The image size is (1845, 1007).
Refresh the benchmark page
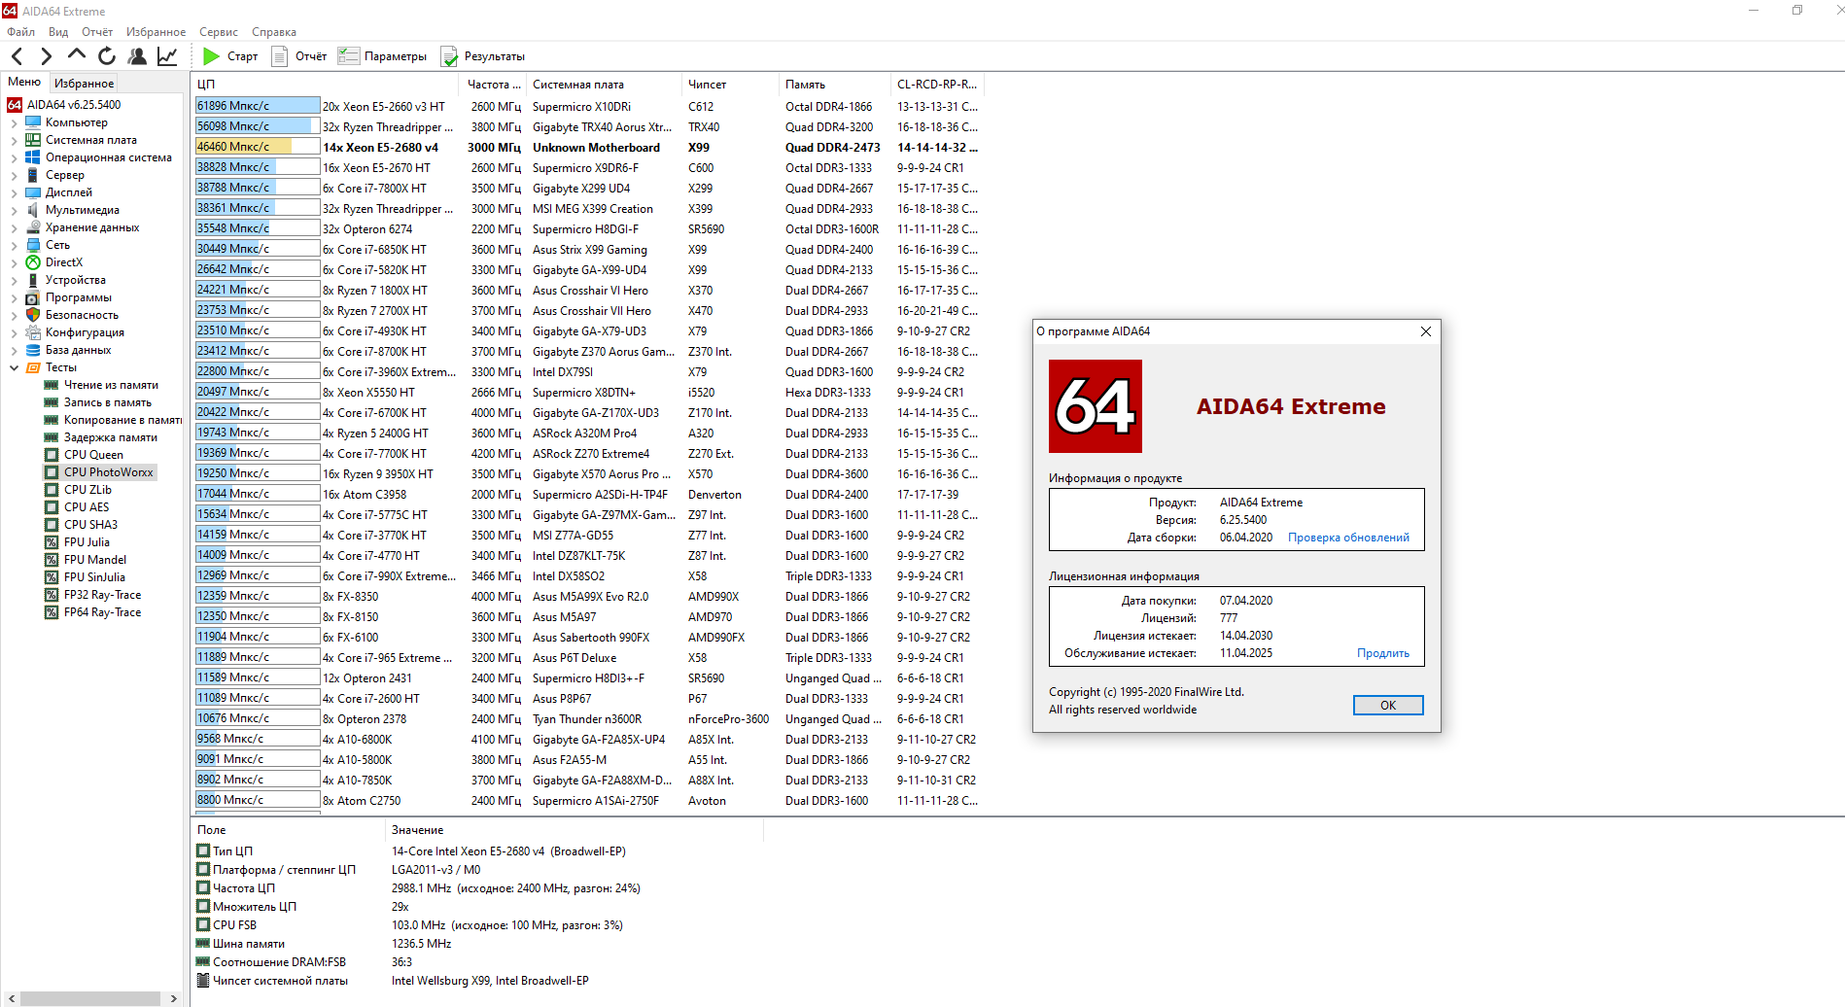[107, 56]
